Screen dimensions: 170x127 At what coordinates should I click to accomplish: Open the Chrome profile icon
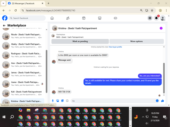tap(160, 10)
